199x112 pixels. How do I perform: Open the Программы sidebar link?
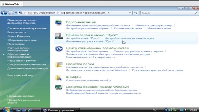click(16, 44)
